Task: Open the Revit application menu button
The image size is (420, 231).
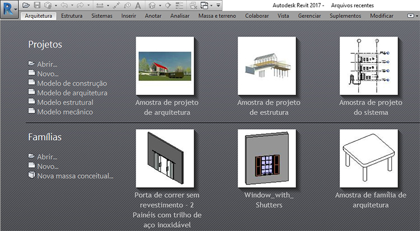Action: point(9,9)
